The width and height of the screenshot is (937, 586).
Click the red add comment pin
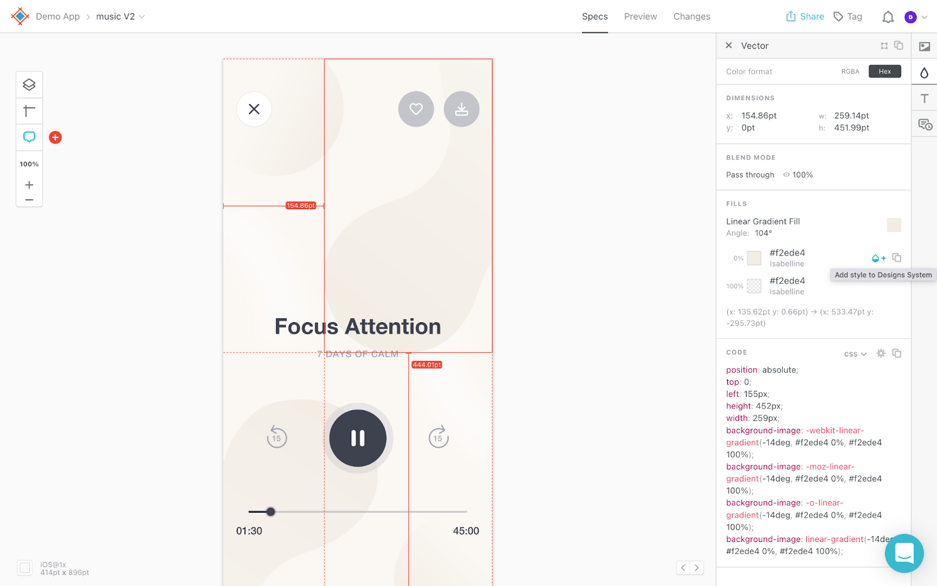pyautogui.click(x=56, y=137)
